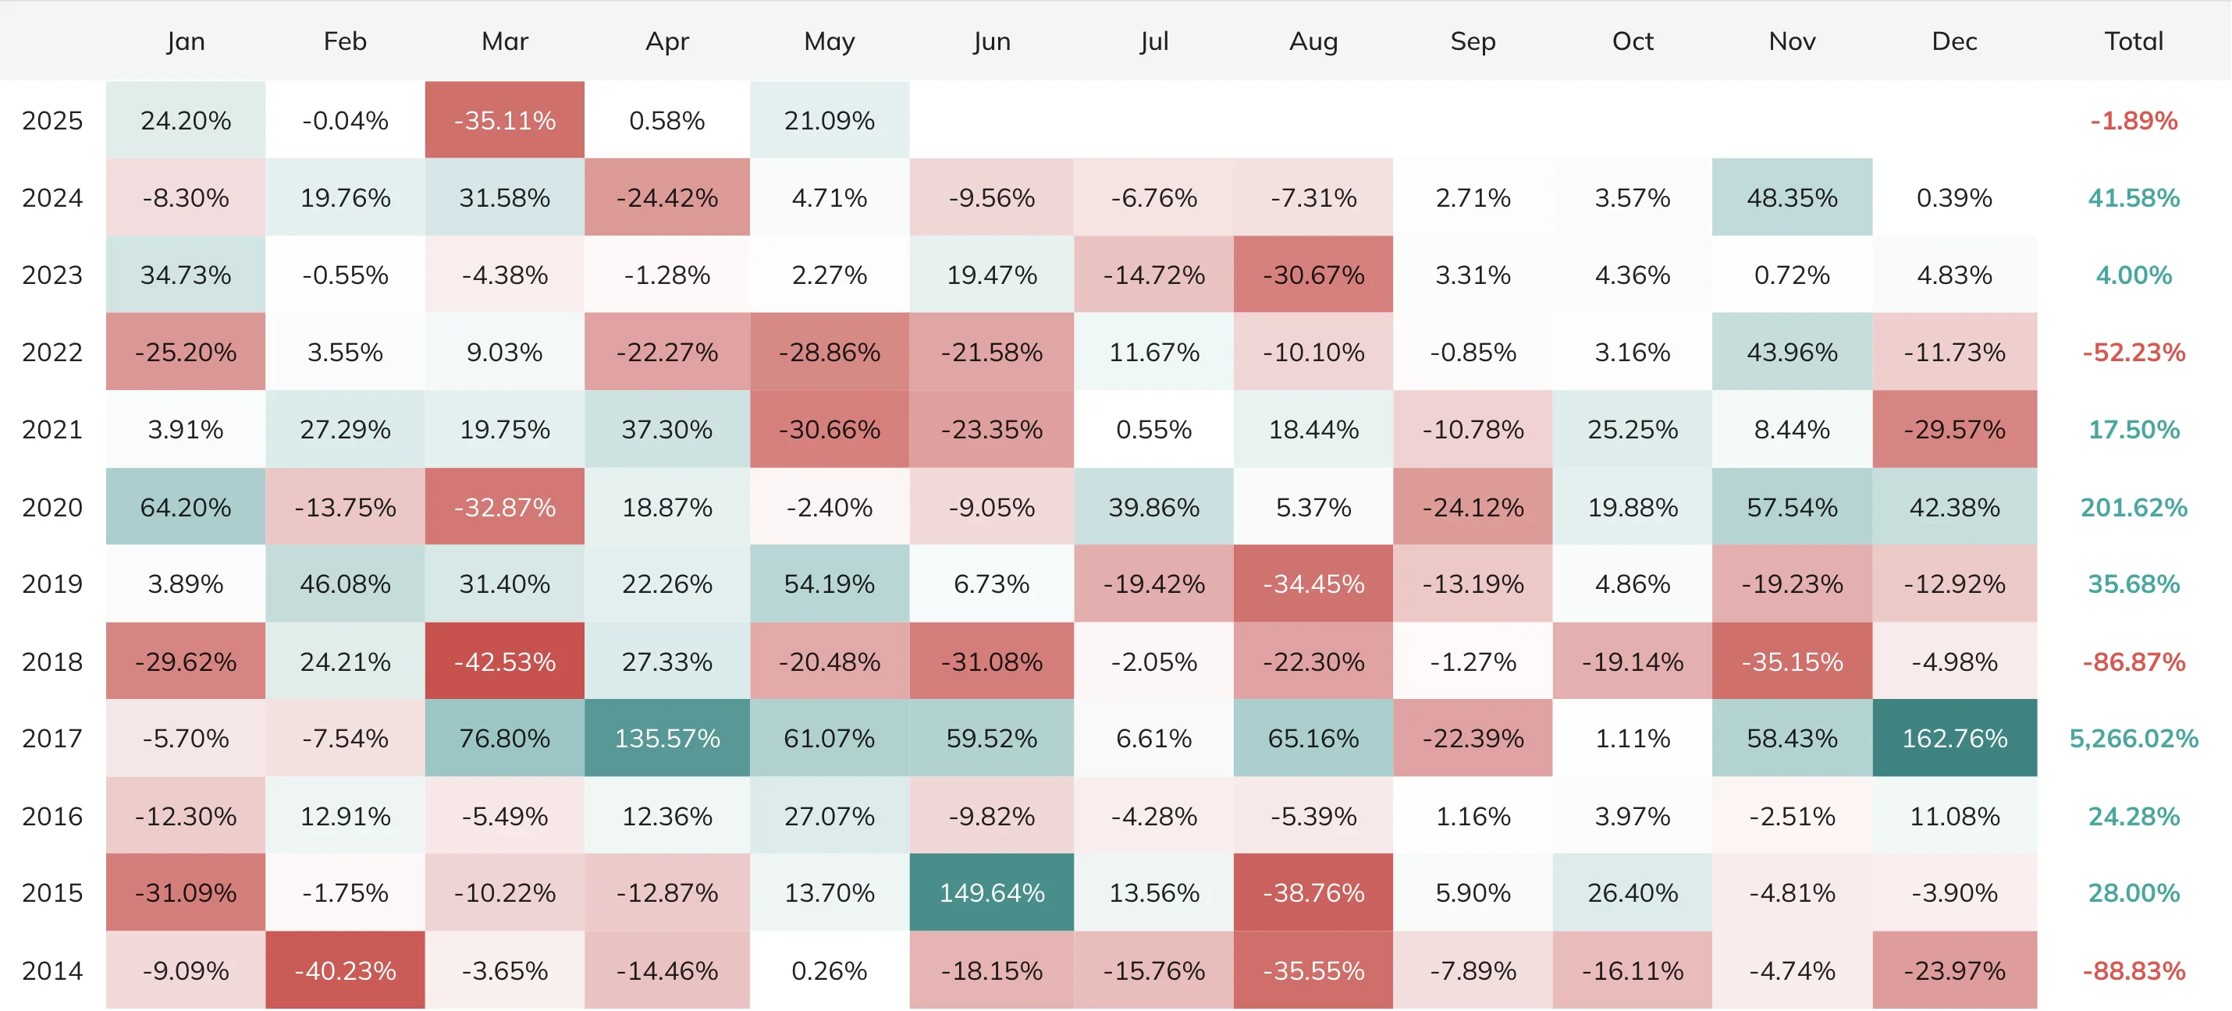
Task: Select the Total column header
Action: [2133, 41]
